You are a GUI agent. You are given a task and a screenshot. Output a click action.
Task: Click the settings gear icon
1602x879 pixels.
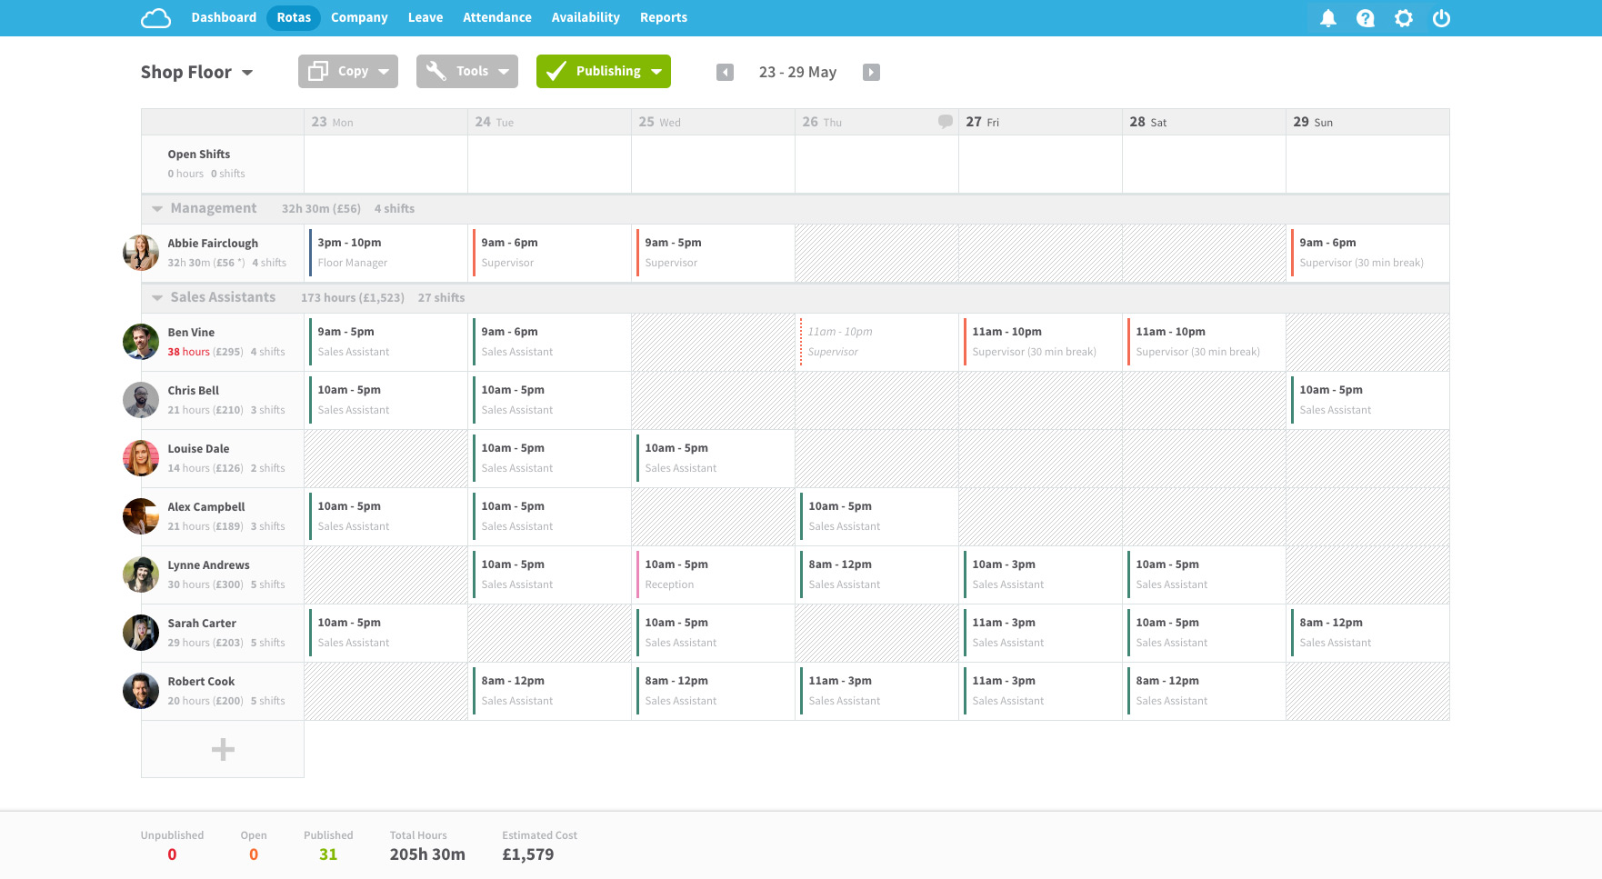[1404, 17]
